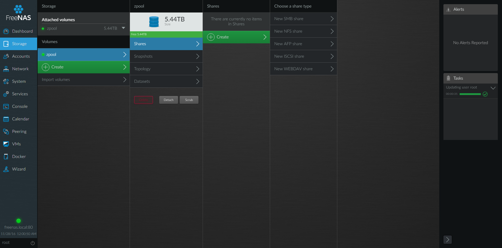The image size is (502, 248).
Task: Select the zpool volume under Volumes
Action: click(84, 55)
